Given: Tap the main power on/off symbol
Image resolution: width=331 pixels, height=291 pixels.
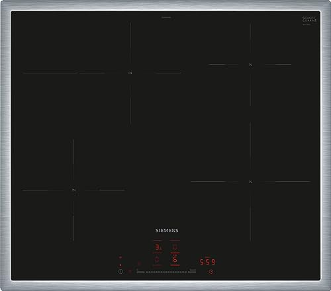Looking at the screenshot, I should pyautogui.click(x=120, y=272).
